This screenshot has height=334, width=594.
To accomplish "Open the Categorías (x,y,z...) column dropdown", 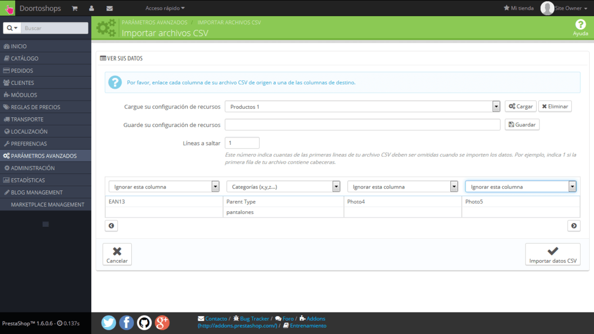I will tap(283, 186).
